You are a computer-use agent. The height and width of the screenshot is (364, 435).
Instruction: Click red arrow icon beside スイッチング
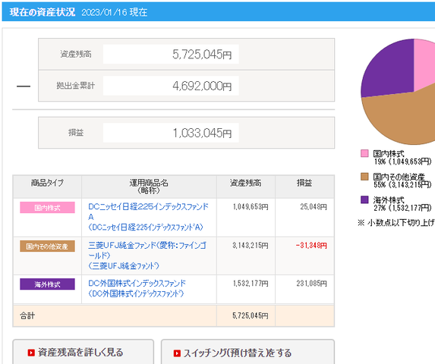pyautogui.click(x=177, y=353)
